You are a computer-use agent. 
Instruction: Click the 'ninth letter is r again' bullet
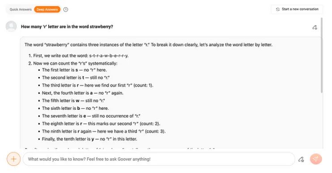point(103,131)
